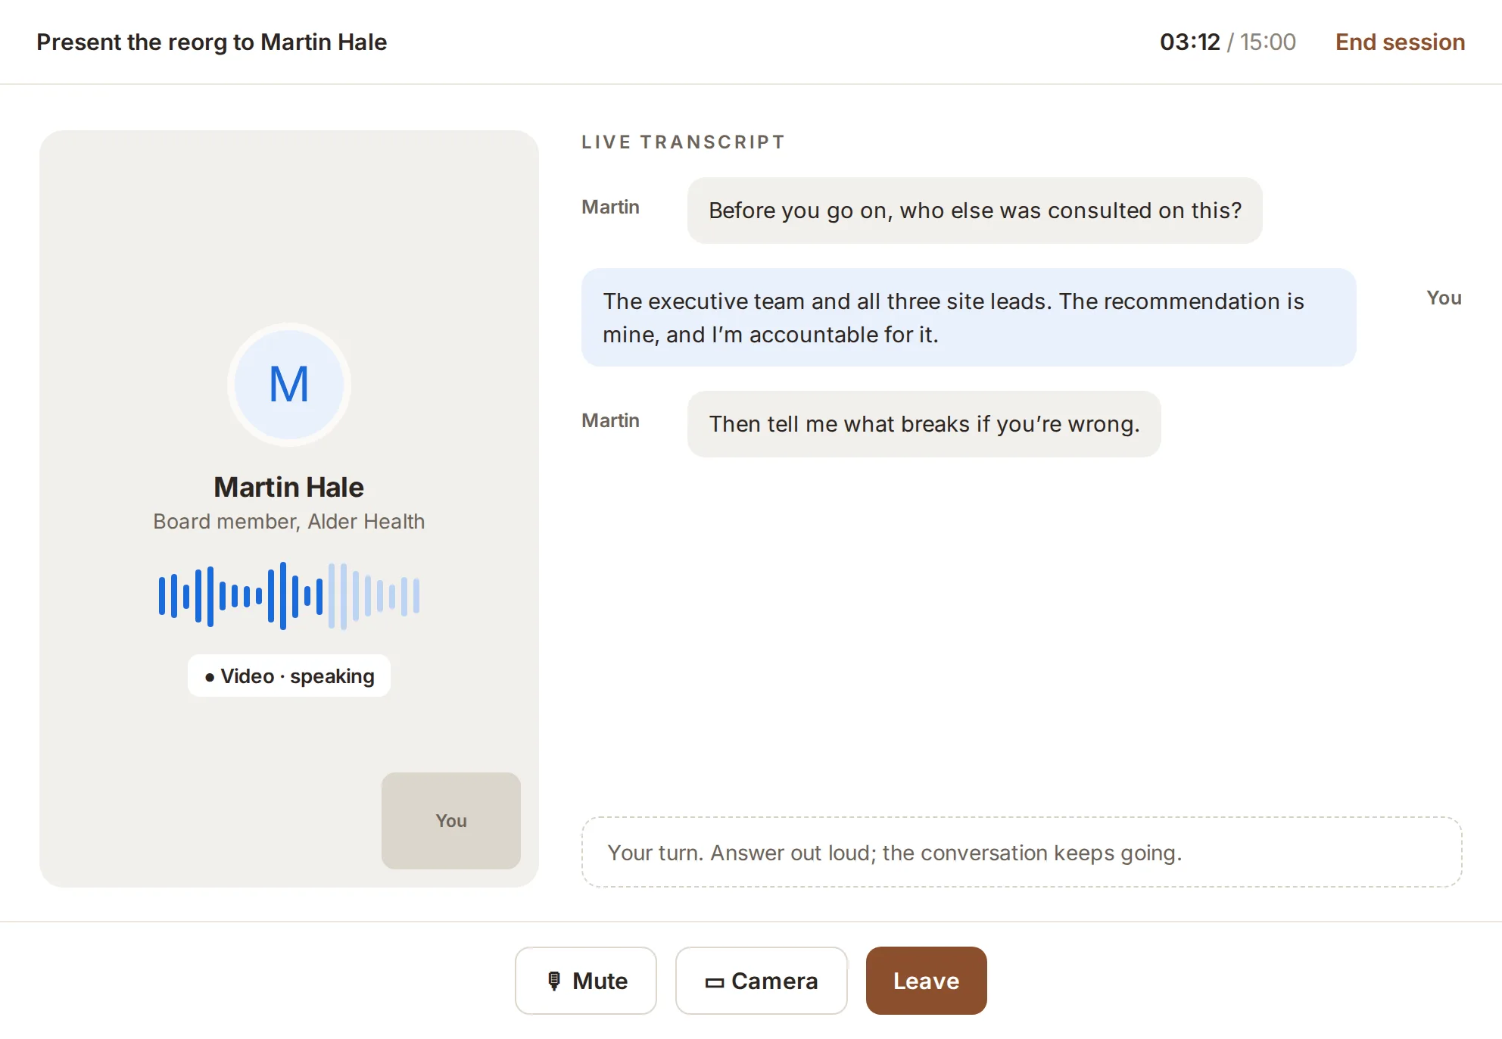1502x1039 pixels.
Task: Click the audio waveform visualization
Action: 289,596
